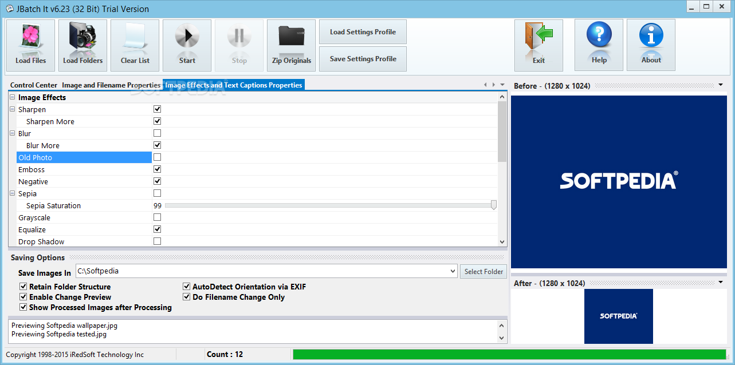Uncheck Sharpen More effect
Screen dimensions: 735x365
click(x=157, y=121)
